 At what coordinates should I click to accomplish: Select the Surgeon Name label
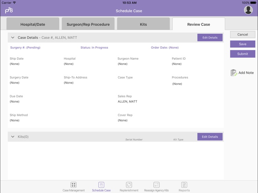click(128, 58)
